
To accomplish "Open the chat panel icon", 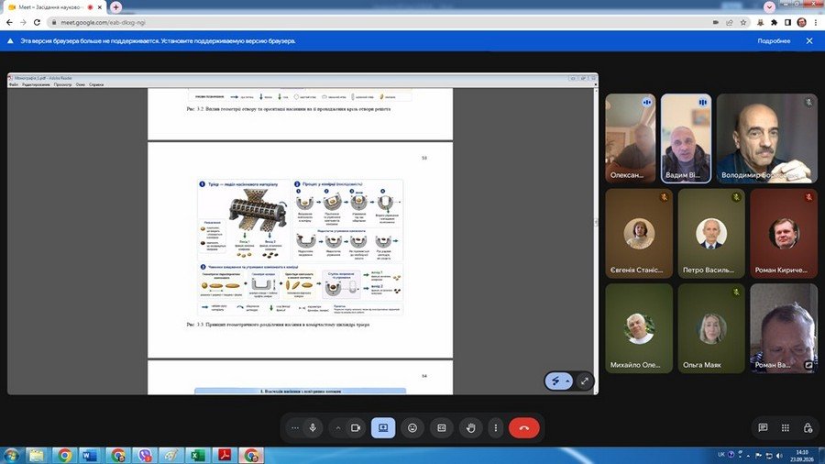I will coord(763,427).
